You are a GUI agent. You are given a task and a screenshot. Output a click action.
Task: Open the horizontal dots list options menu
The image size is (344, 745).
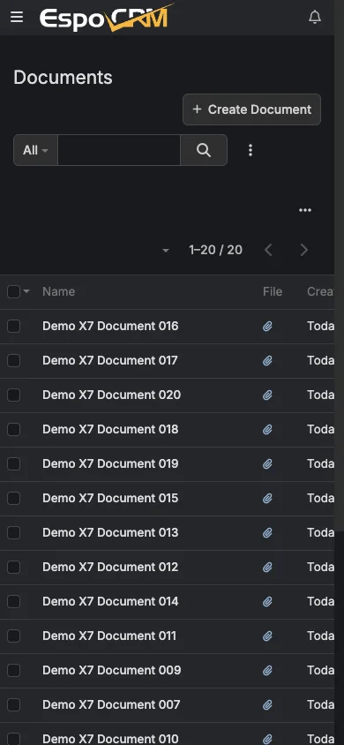pos(305,210)
